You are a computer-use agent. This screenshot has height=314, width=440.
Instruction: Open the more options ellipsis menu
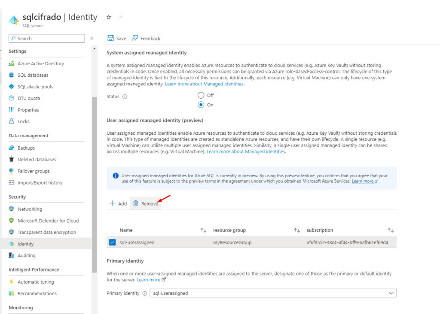(120, 17)
